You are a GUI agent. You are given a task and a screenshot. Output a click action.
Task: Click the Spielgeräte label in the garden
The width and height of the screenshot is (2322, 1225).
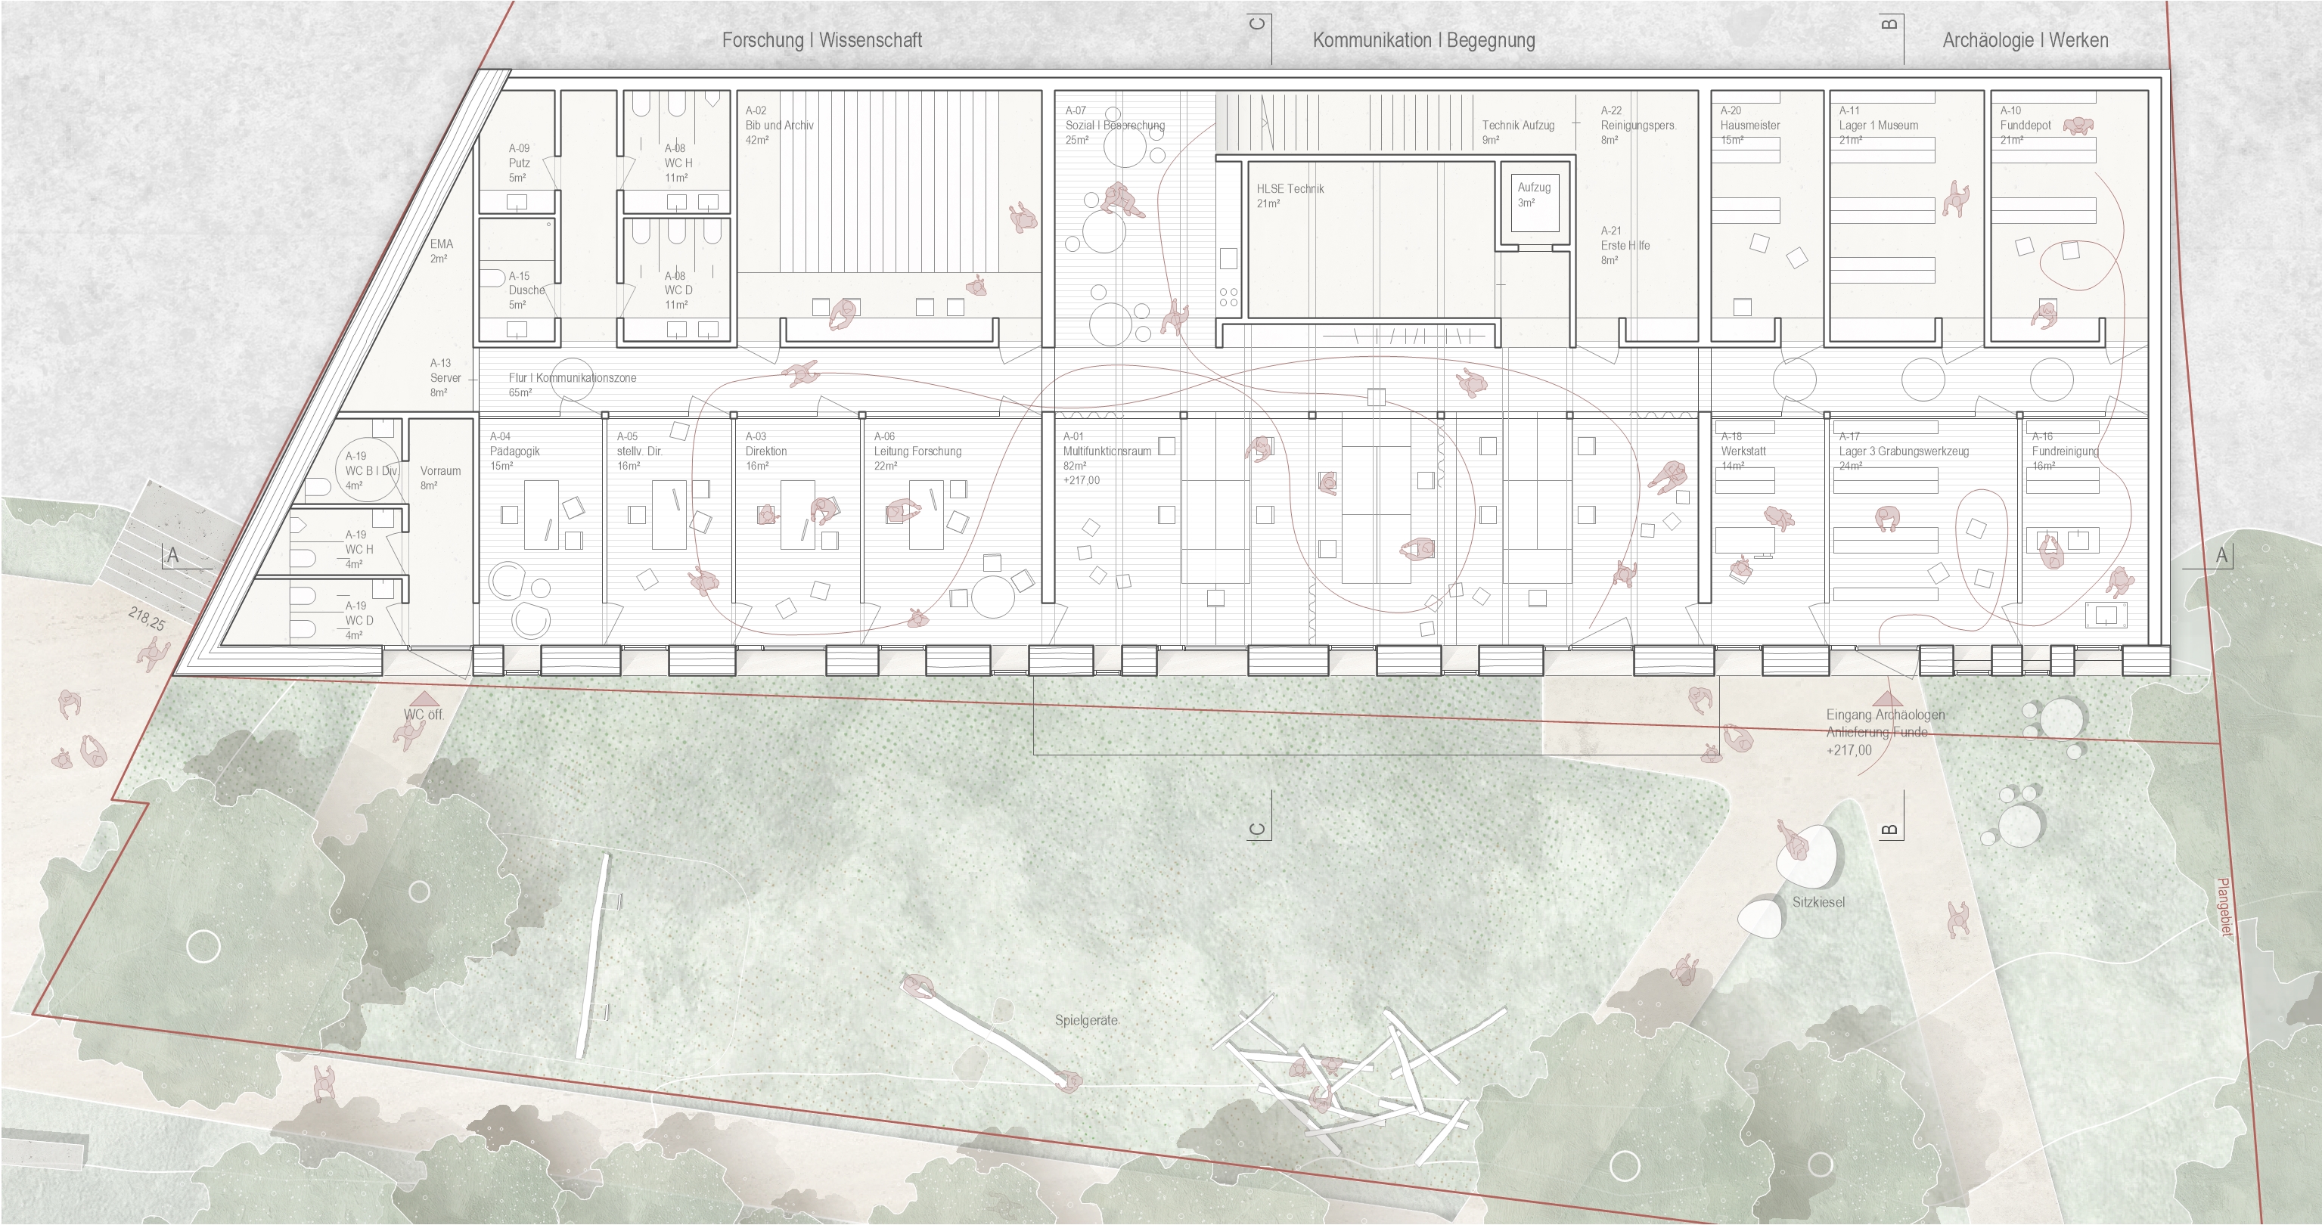tap(1085, 1020)
